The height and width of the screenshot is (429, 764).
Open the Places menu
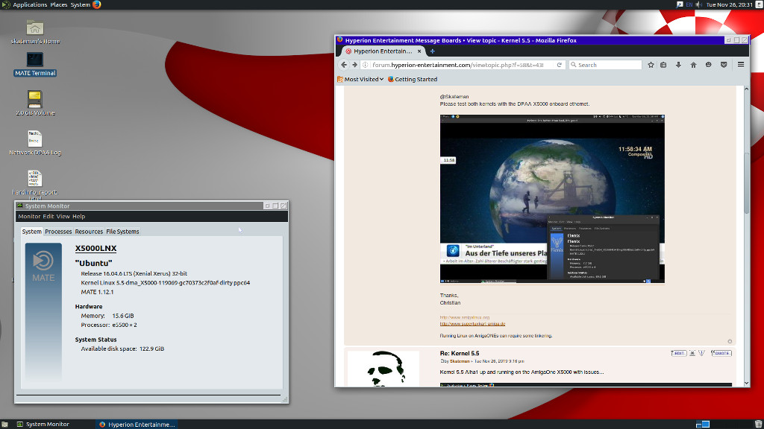[x=59, y=4]
